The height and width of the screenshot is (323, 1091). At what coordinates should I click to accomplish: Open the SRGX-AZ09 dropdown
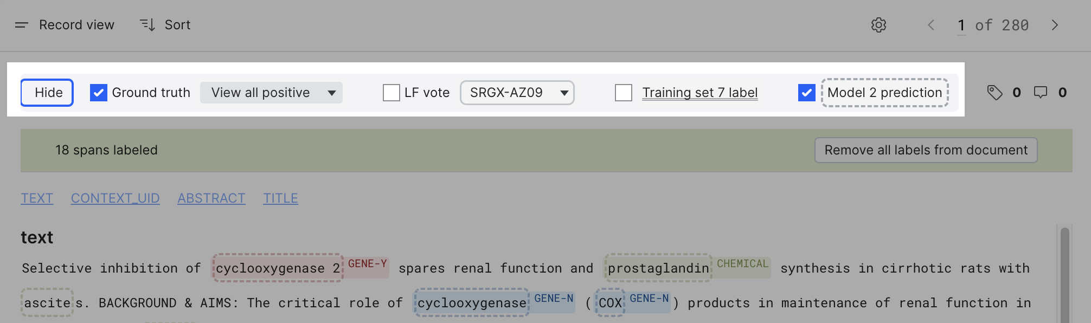[x=517, y=93]
